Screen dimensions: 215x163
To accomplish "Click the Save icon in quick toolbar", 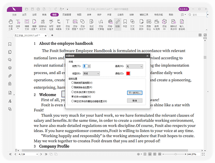I will (x=32, y=9).
